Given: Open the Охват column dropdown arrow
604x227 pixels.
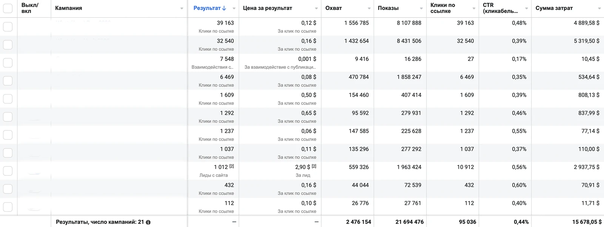Looking at the screenshot, I should click(369, 8).
